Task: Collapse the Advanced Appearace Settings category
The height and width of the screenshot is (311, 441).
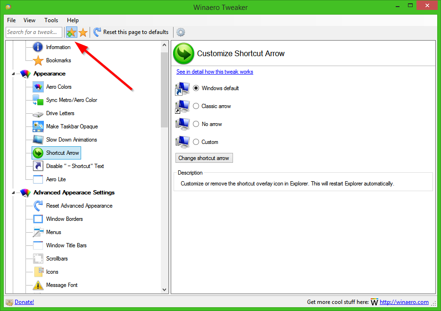Action: coord(13,193)
